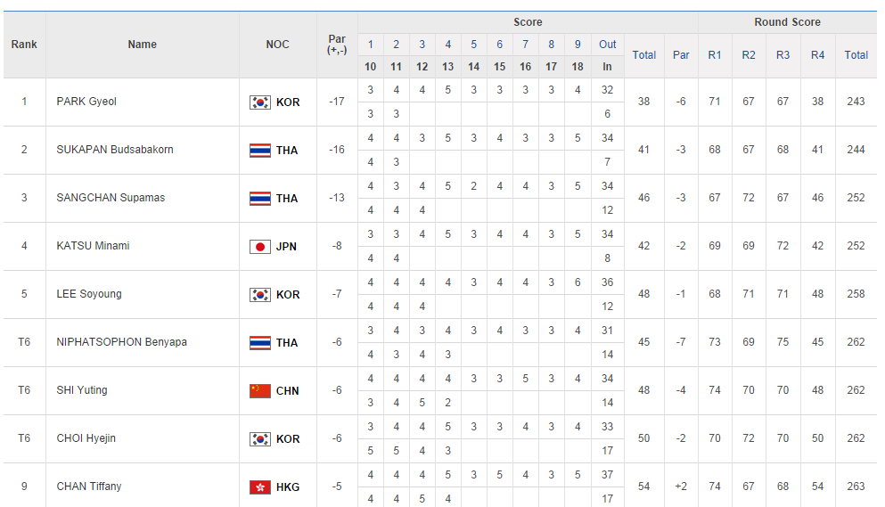
Task: Click Thailand flag next to SUKAPAN Budsabakorn
Action: tap(259, 151)
